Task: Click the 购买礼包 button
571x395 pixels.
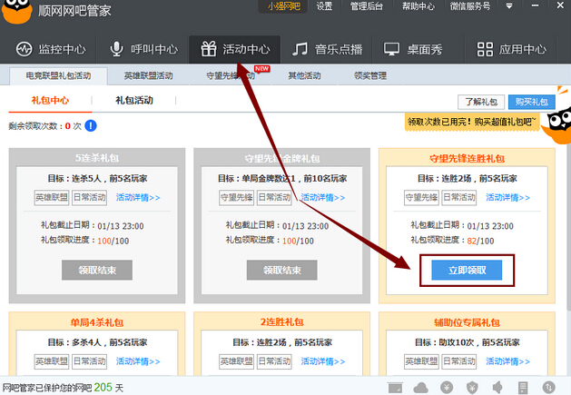Action: coord(532,102)
